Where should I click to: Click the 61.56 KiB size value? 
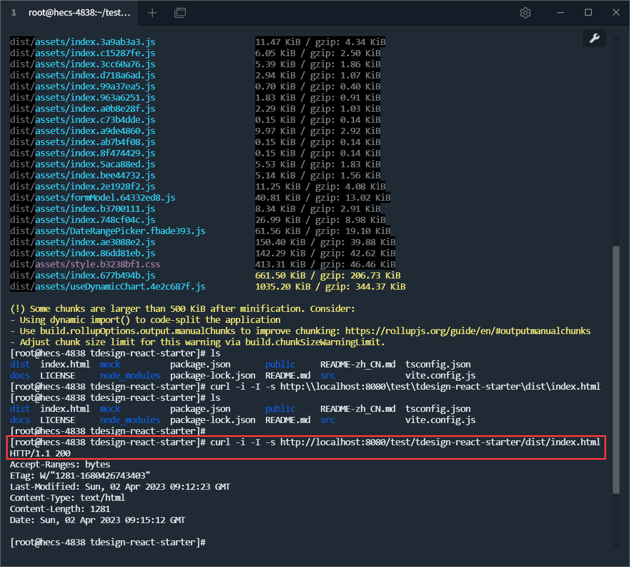point(278,231)
